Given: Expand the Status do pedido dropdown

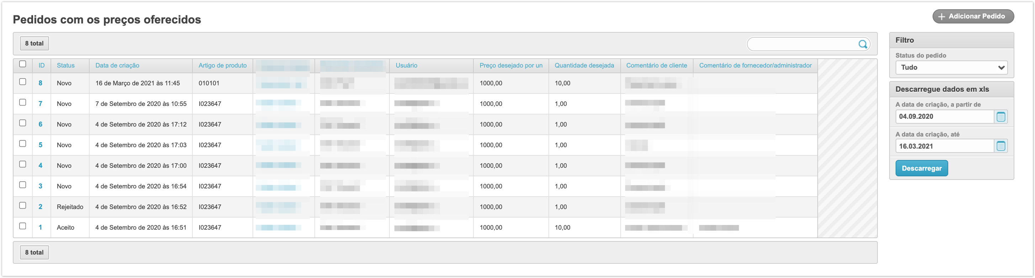Looking at the screenshot, I should (951, 68).
